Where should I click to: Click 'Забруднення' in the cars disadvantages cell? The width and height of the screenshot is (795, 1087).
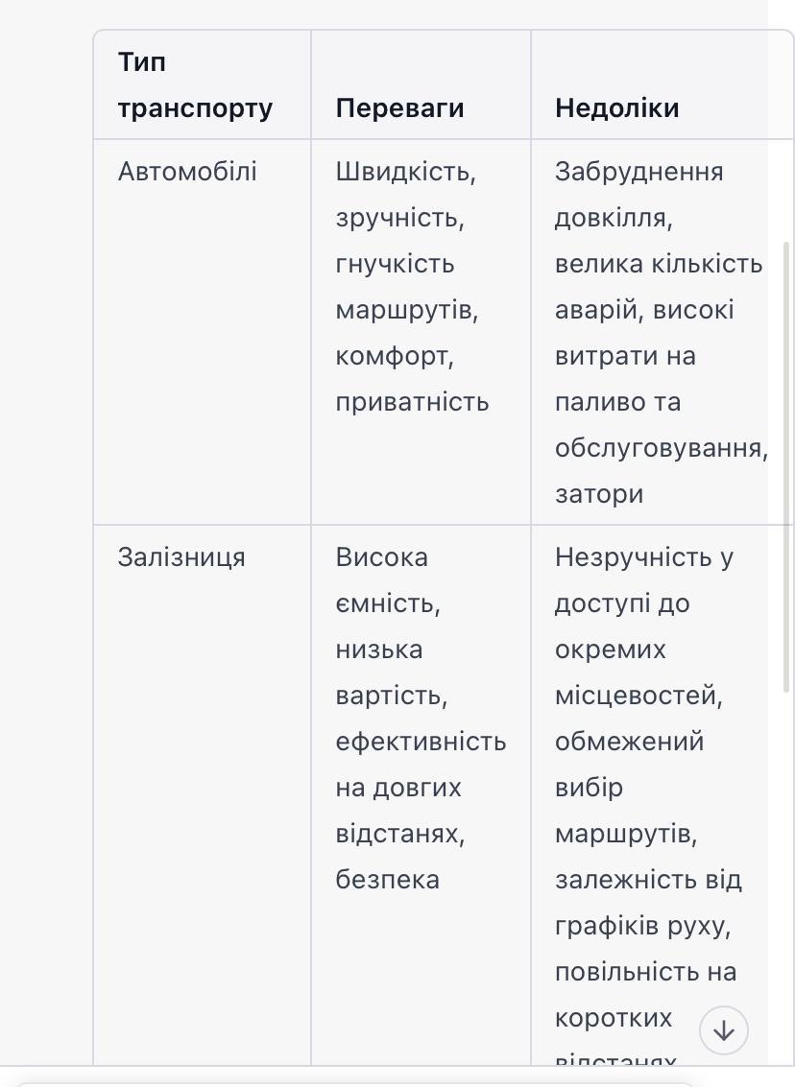click(x=638, y=172)
